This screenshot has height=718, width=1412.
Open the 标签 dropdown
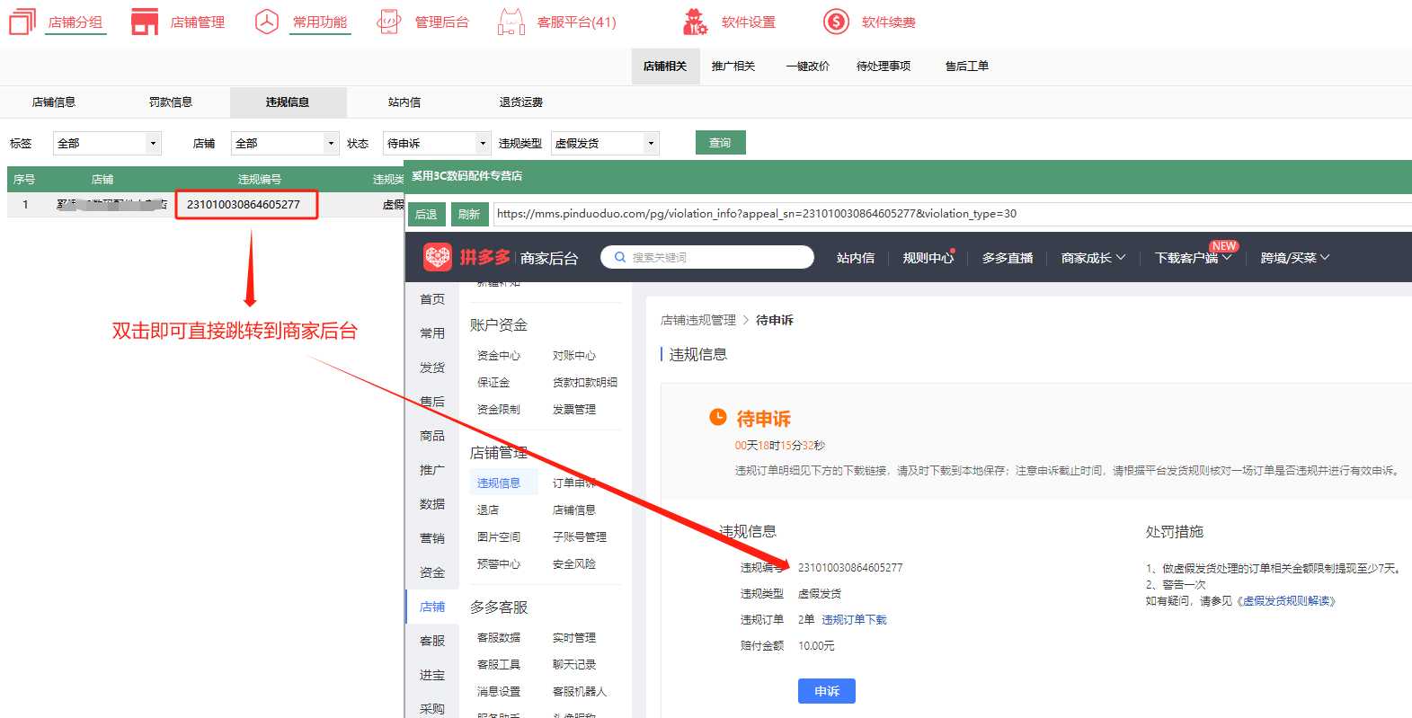pos(108,143)
